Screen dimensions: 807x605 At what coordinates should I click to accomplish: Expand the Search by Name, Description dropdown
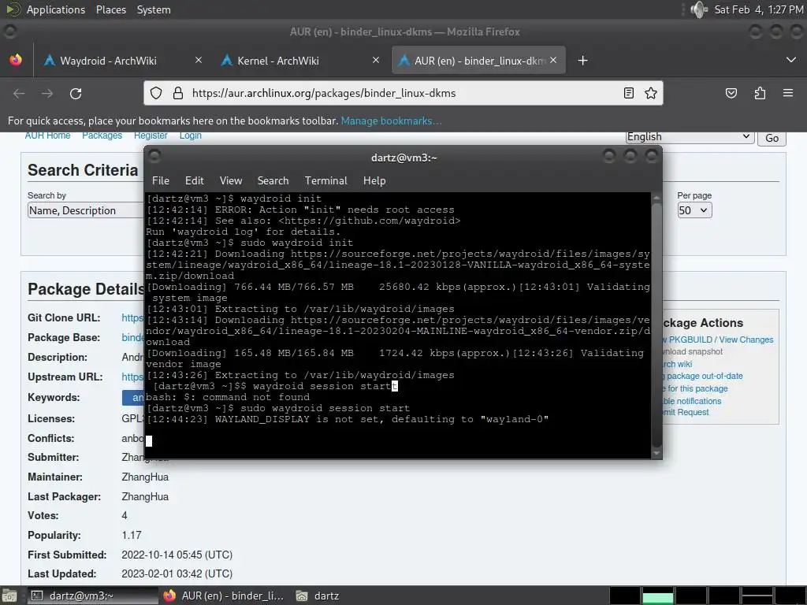point(85,210)
